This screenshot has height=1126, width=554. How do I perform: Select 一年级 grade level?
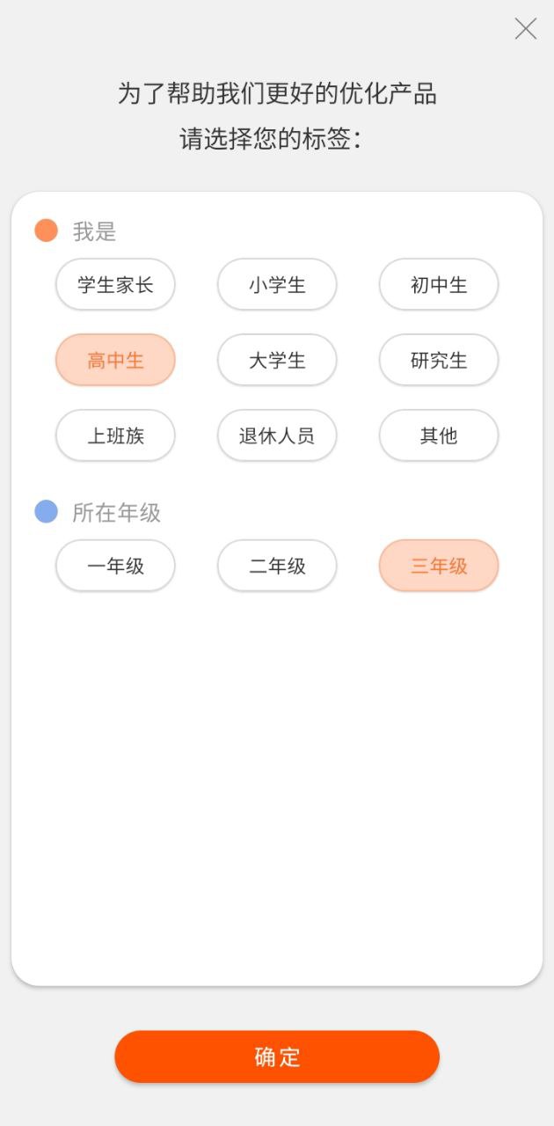point(115,566)
